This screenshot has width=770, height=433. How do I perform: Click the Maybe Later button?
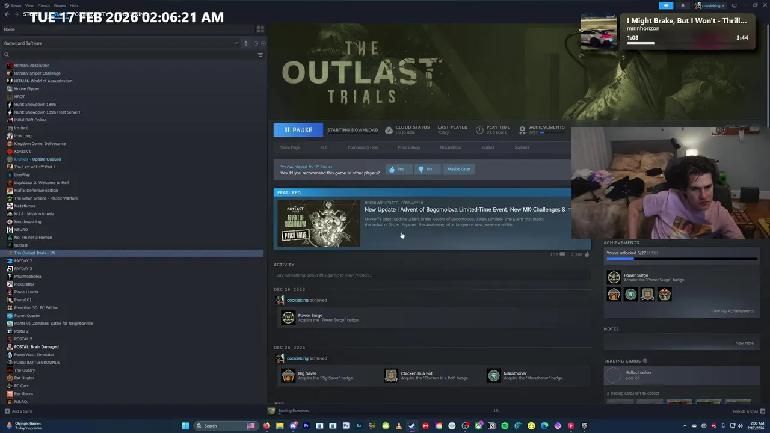tap(459, 169)
